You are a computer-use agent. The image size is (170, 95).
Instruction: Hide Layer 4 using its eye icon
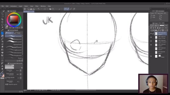(151, 34)
